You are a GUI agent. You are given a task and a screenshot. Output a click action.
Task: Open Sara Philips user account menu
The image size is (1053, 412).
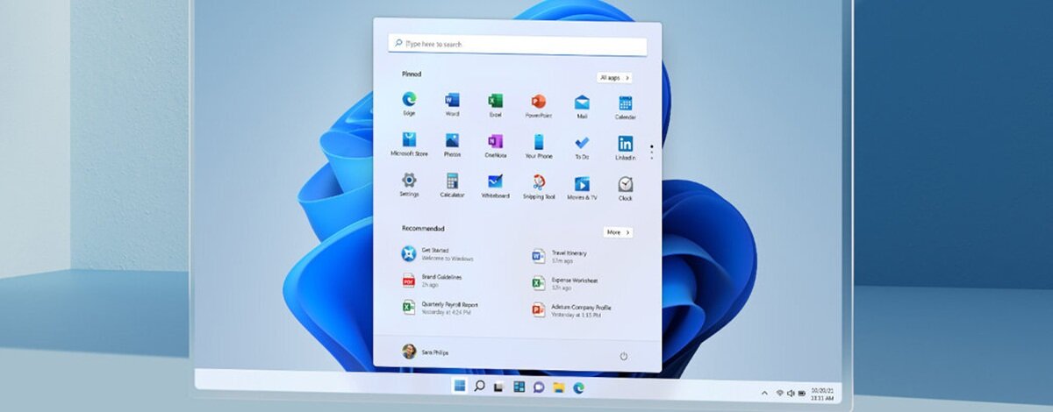click(426, 352)
